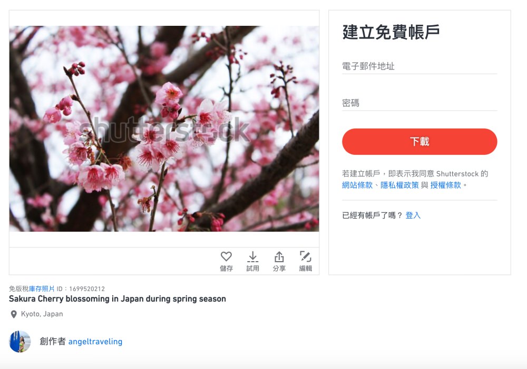Open the 授權條款 license terms link
Viewport: 527px width, 369px height.
(x=446, y=185)
